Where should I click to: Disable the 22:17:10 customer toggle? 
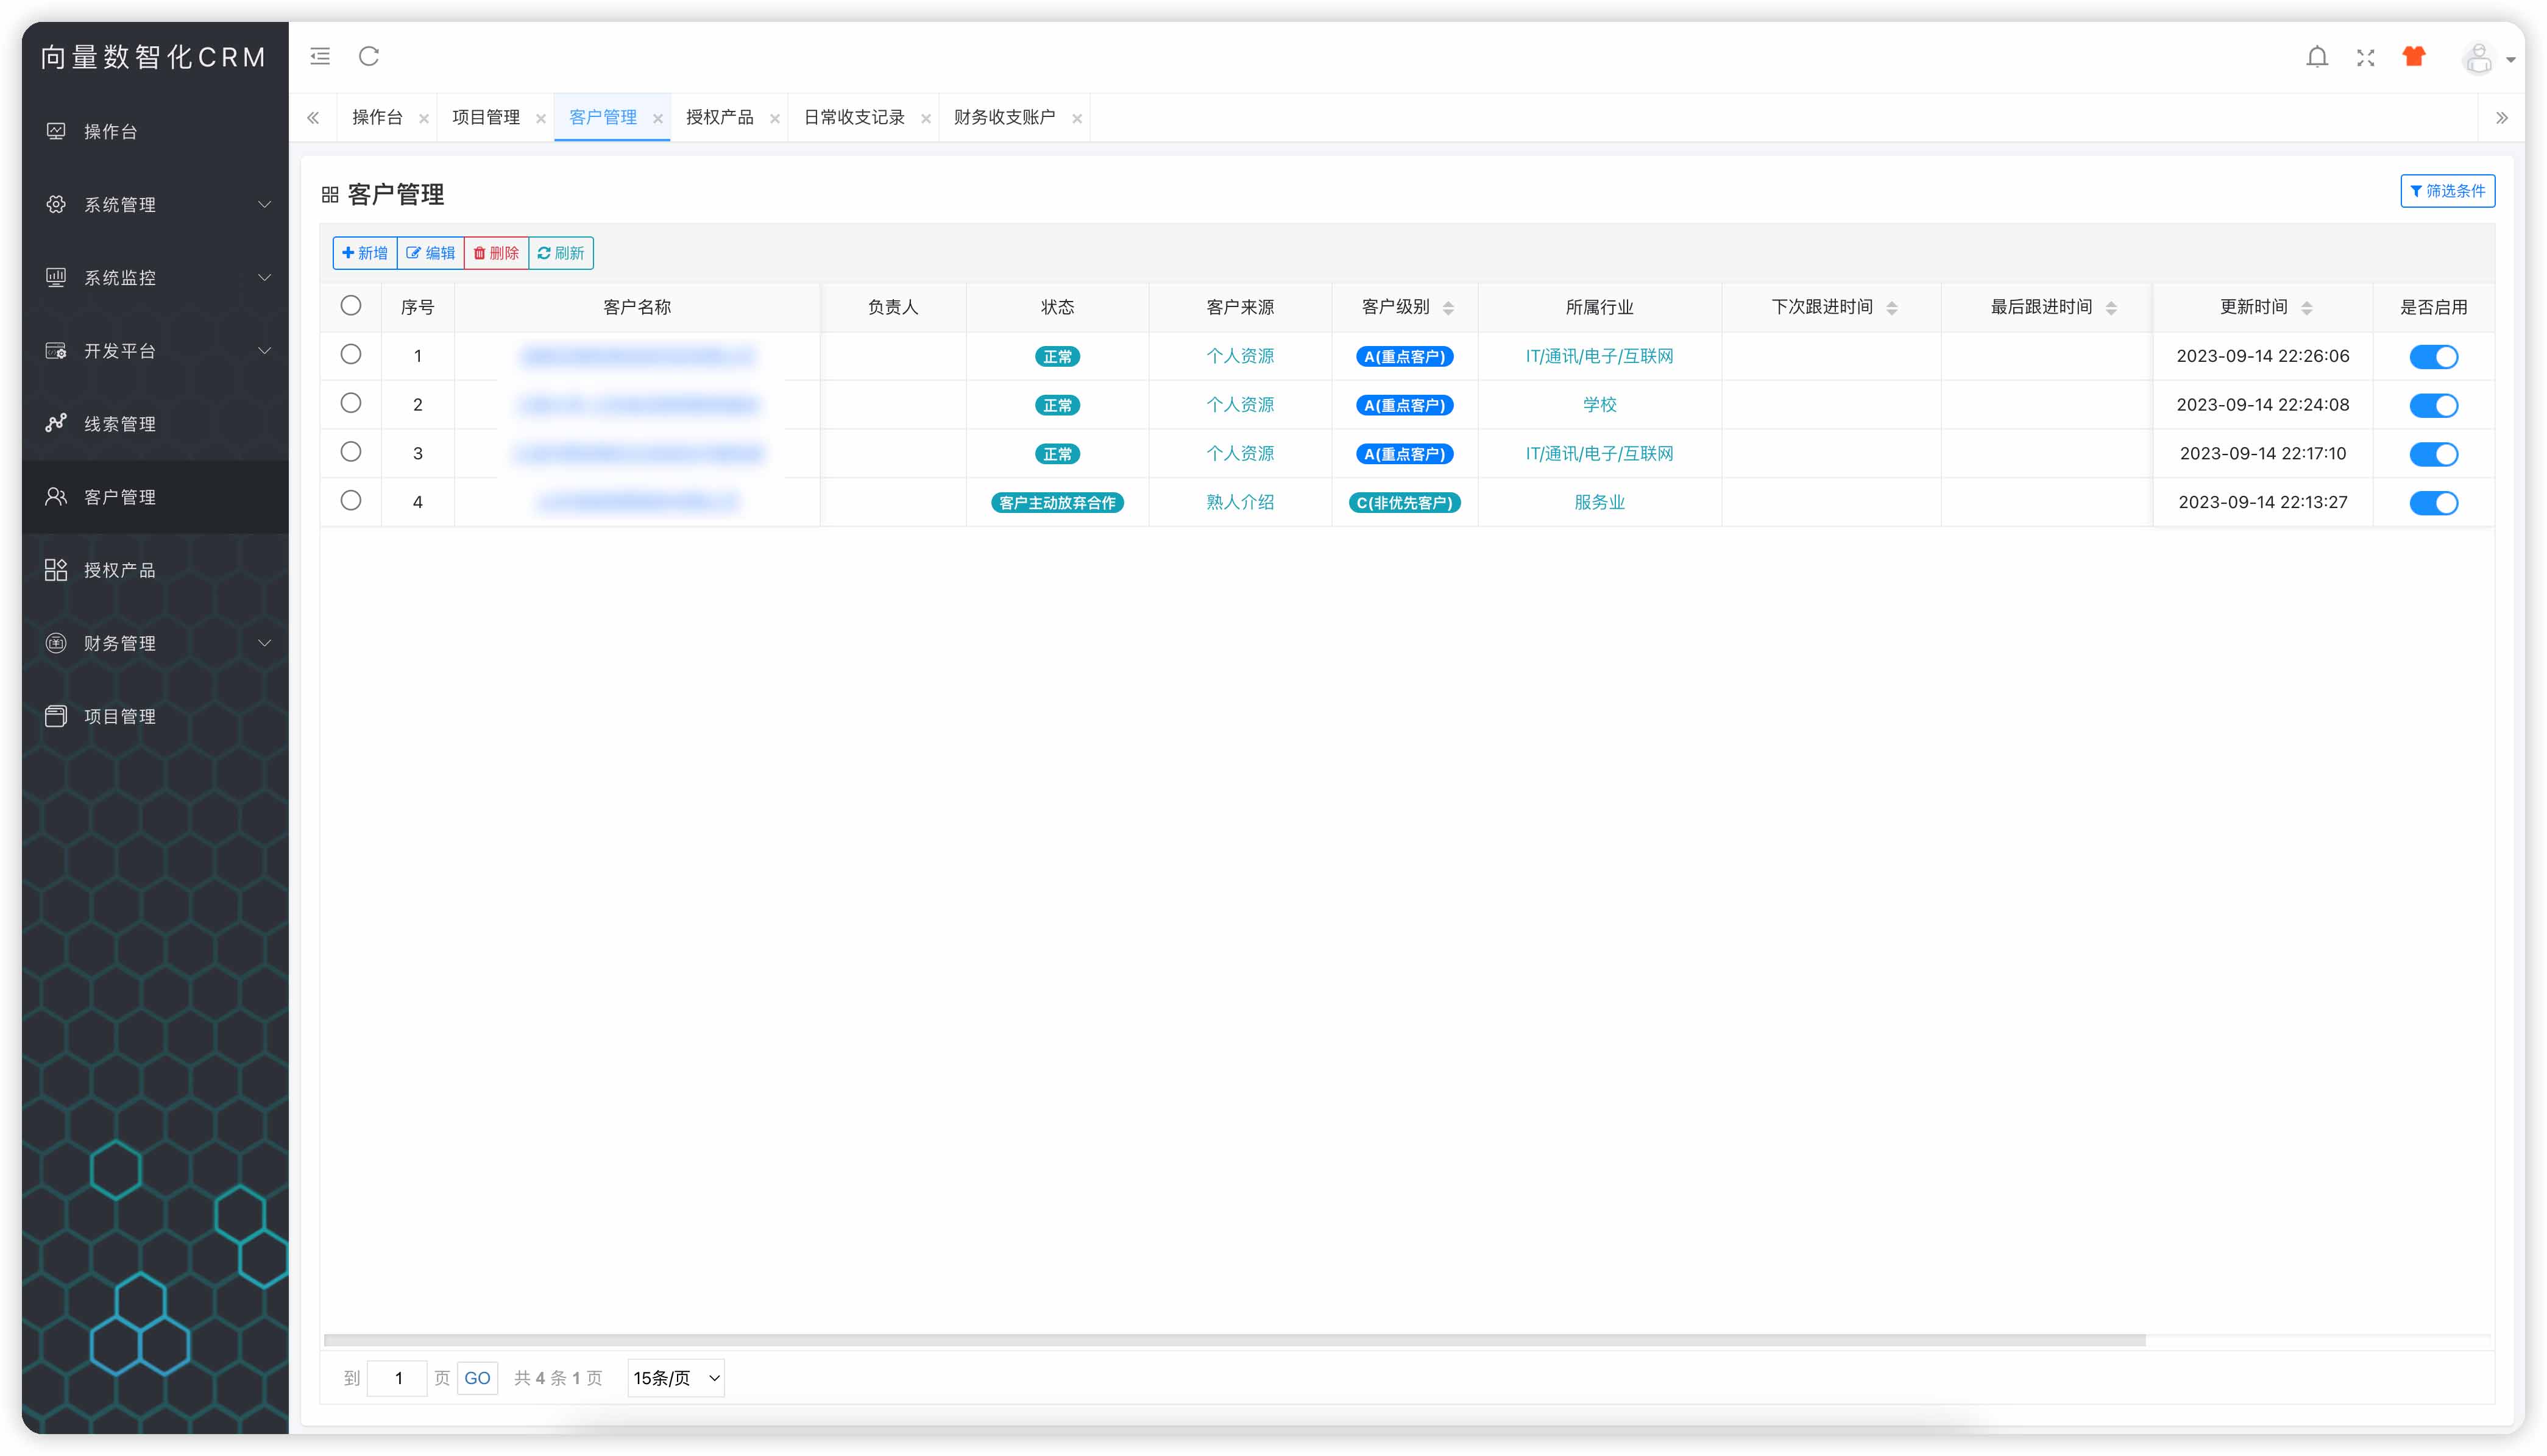coord(2434,454)
